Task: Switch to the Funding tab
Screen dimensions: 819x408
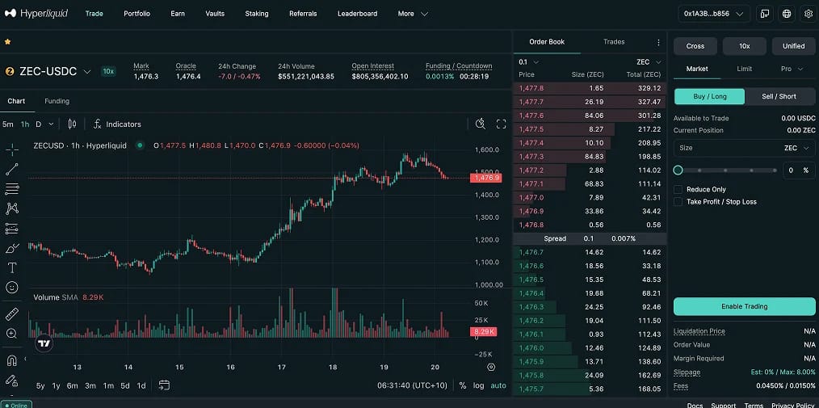Action: (57, 101)
